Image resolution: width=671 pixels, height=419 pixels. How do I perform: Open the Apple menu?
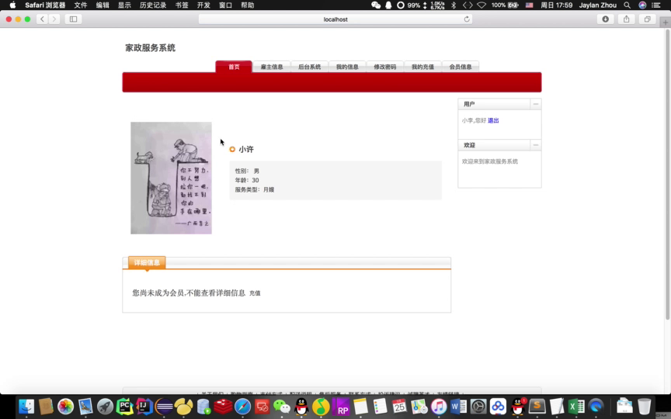tap(12, 5)
